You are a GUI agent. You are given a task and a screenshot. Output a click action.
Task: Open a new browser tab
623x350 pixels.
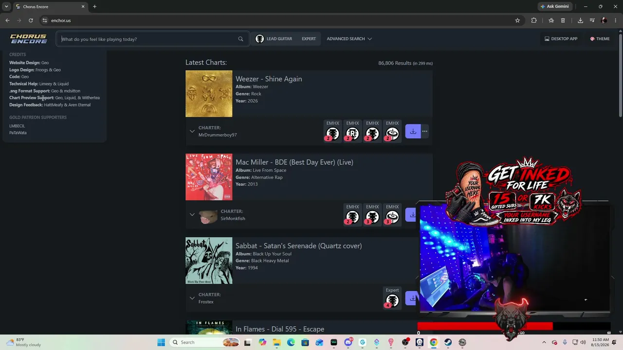[94, 7]
